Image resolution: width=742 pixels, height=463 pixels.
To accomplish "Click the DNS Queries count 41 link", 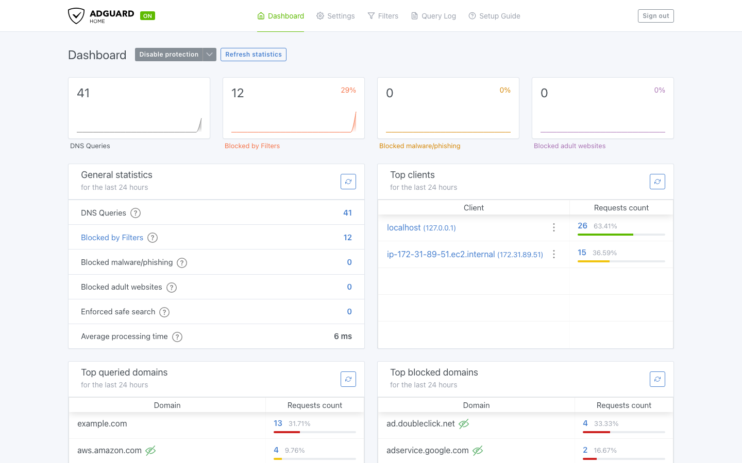I will point(348,213).
